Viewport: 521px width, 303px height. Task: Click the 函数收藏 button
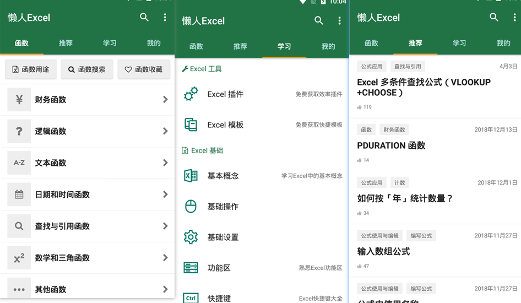coord(144,69)
